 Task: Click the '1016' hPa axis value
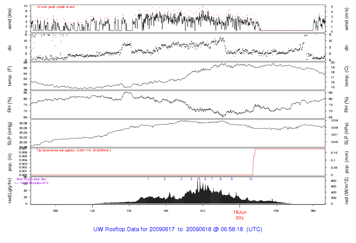(x=334, y=142)
